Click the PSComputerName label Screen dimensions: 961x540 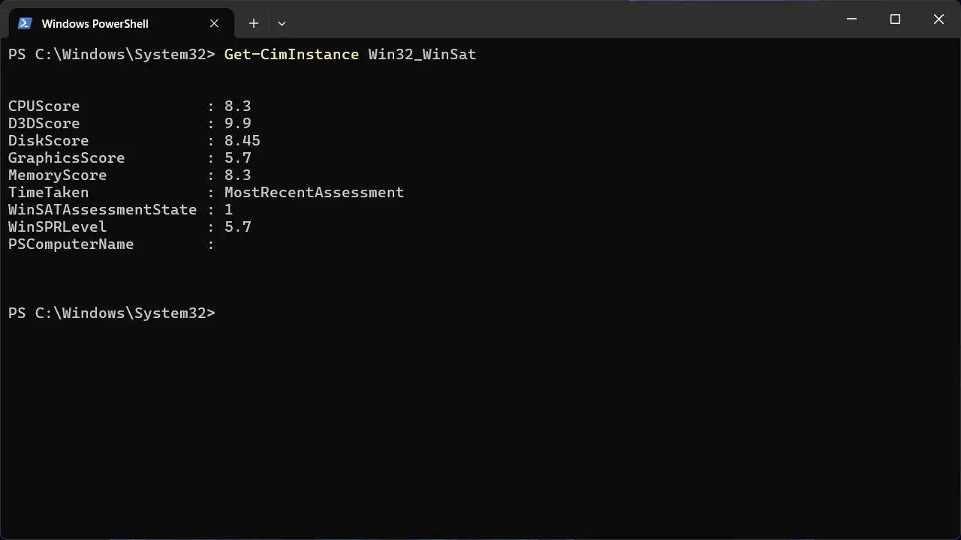pyautogui.click(x=71, y=244)
